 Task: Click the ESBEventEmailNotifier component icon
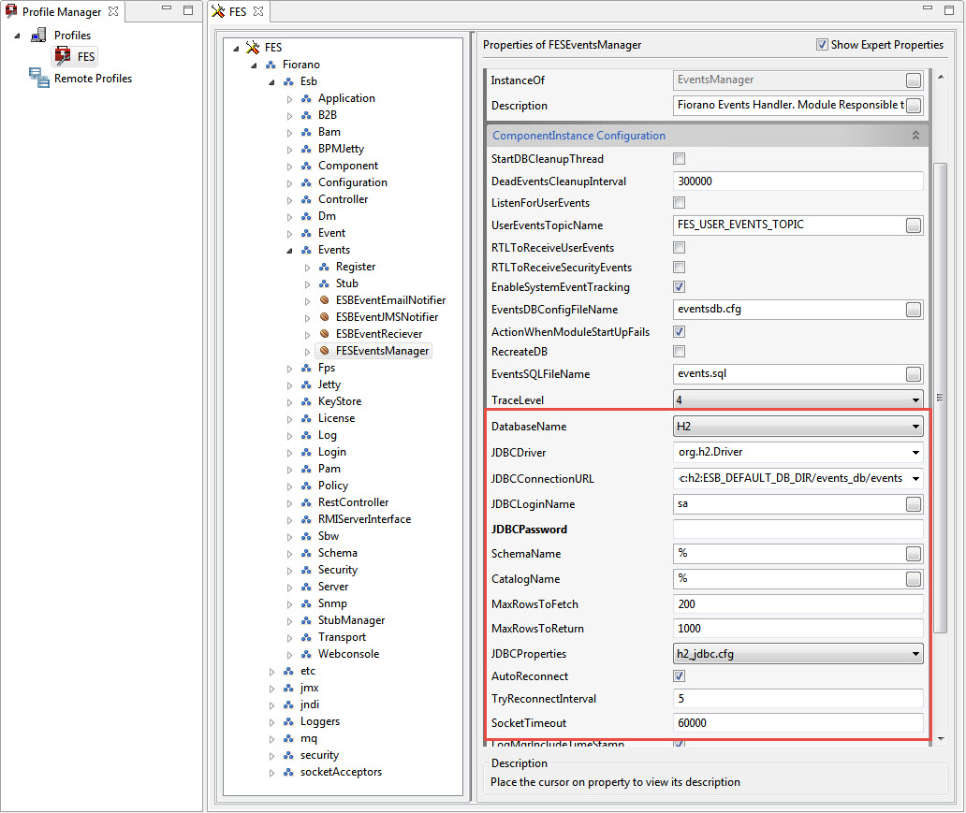[324, 300]
